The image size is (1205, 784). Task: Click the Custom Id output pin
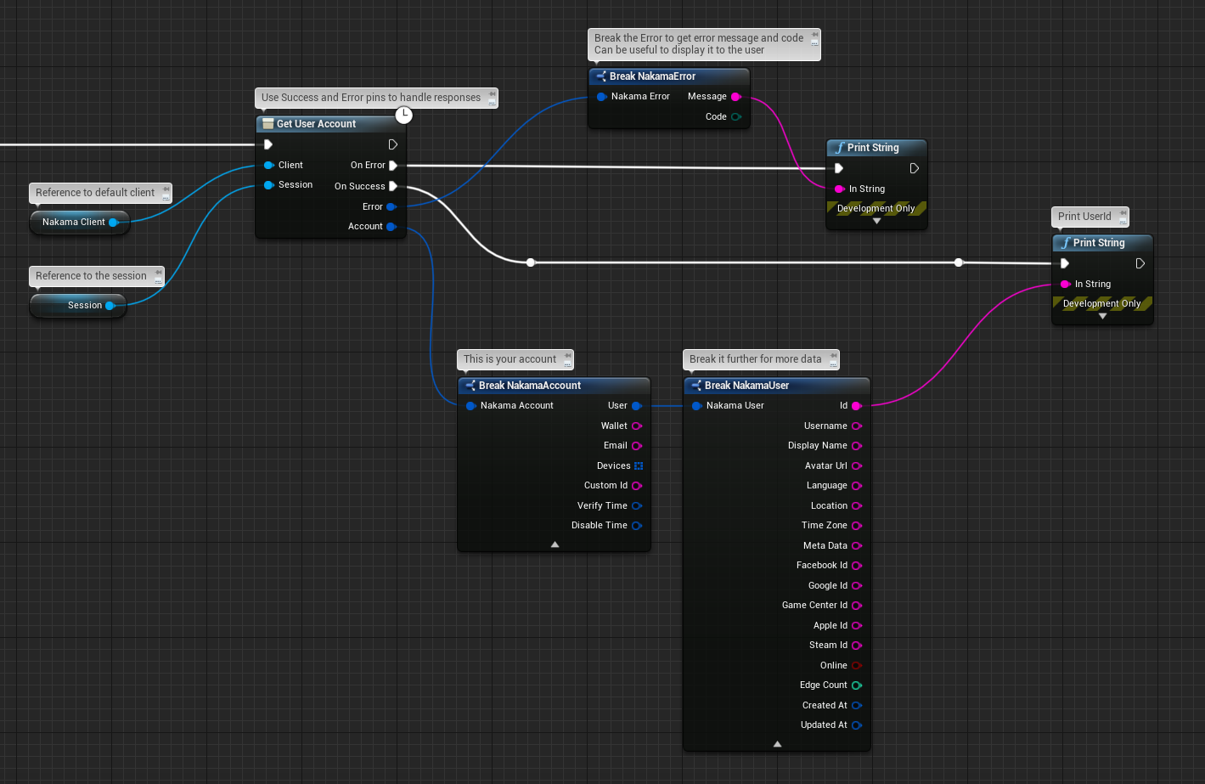637,486
